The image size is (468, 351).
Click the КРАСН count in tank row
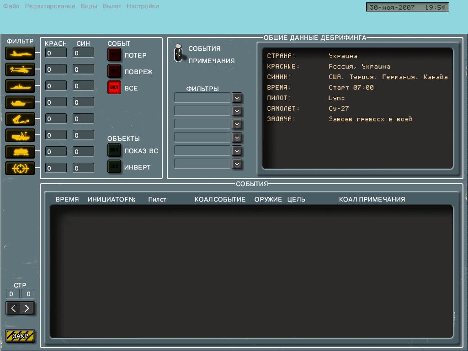point(56,102)
